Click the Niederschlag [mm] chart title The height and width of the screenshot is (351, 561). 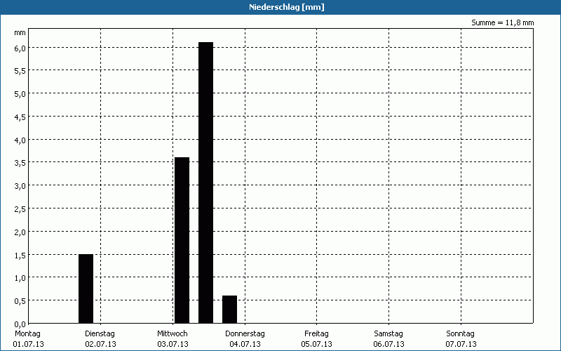click(x=287, y=7)
